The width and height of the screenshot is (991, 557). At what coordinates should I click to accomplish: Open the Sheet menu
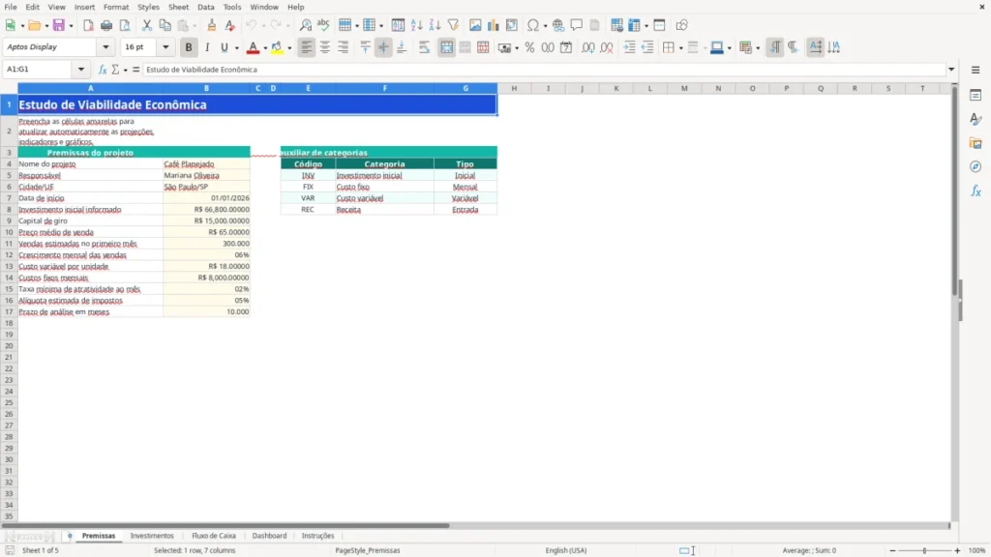coord(178,7)
